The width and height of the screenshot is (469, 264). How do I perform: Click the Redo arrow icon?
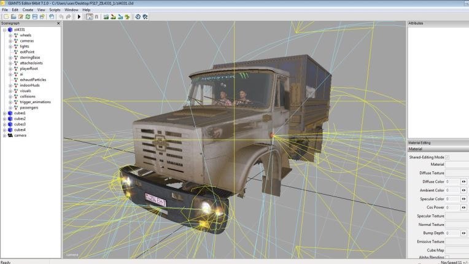69,17
